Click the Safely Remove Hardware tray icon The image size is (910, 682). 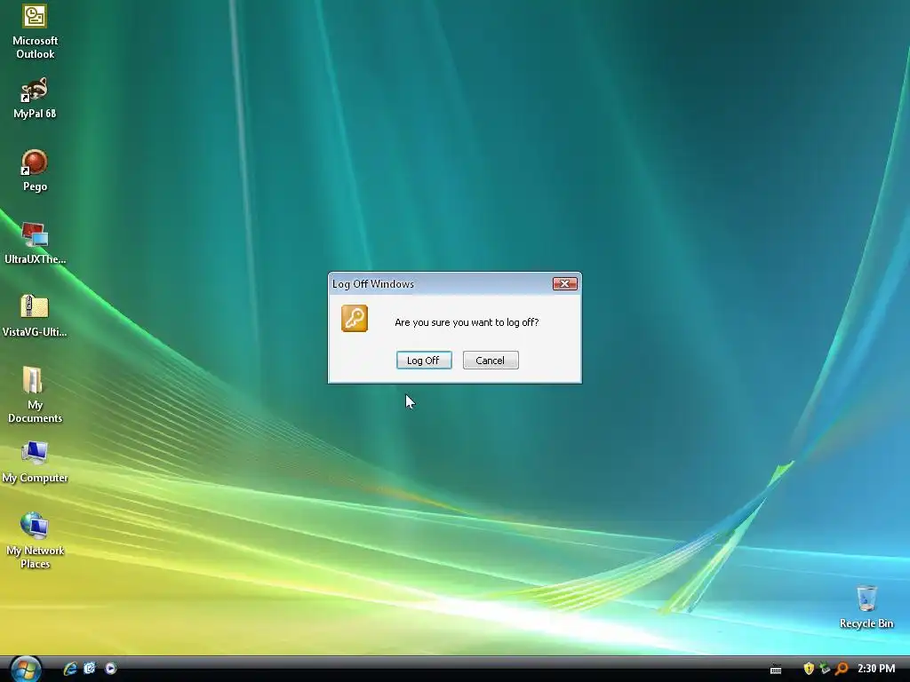825,669
